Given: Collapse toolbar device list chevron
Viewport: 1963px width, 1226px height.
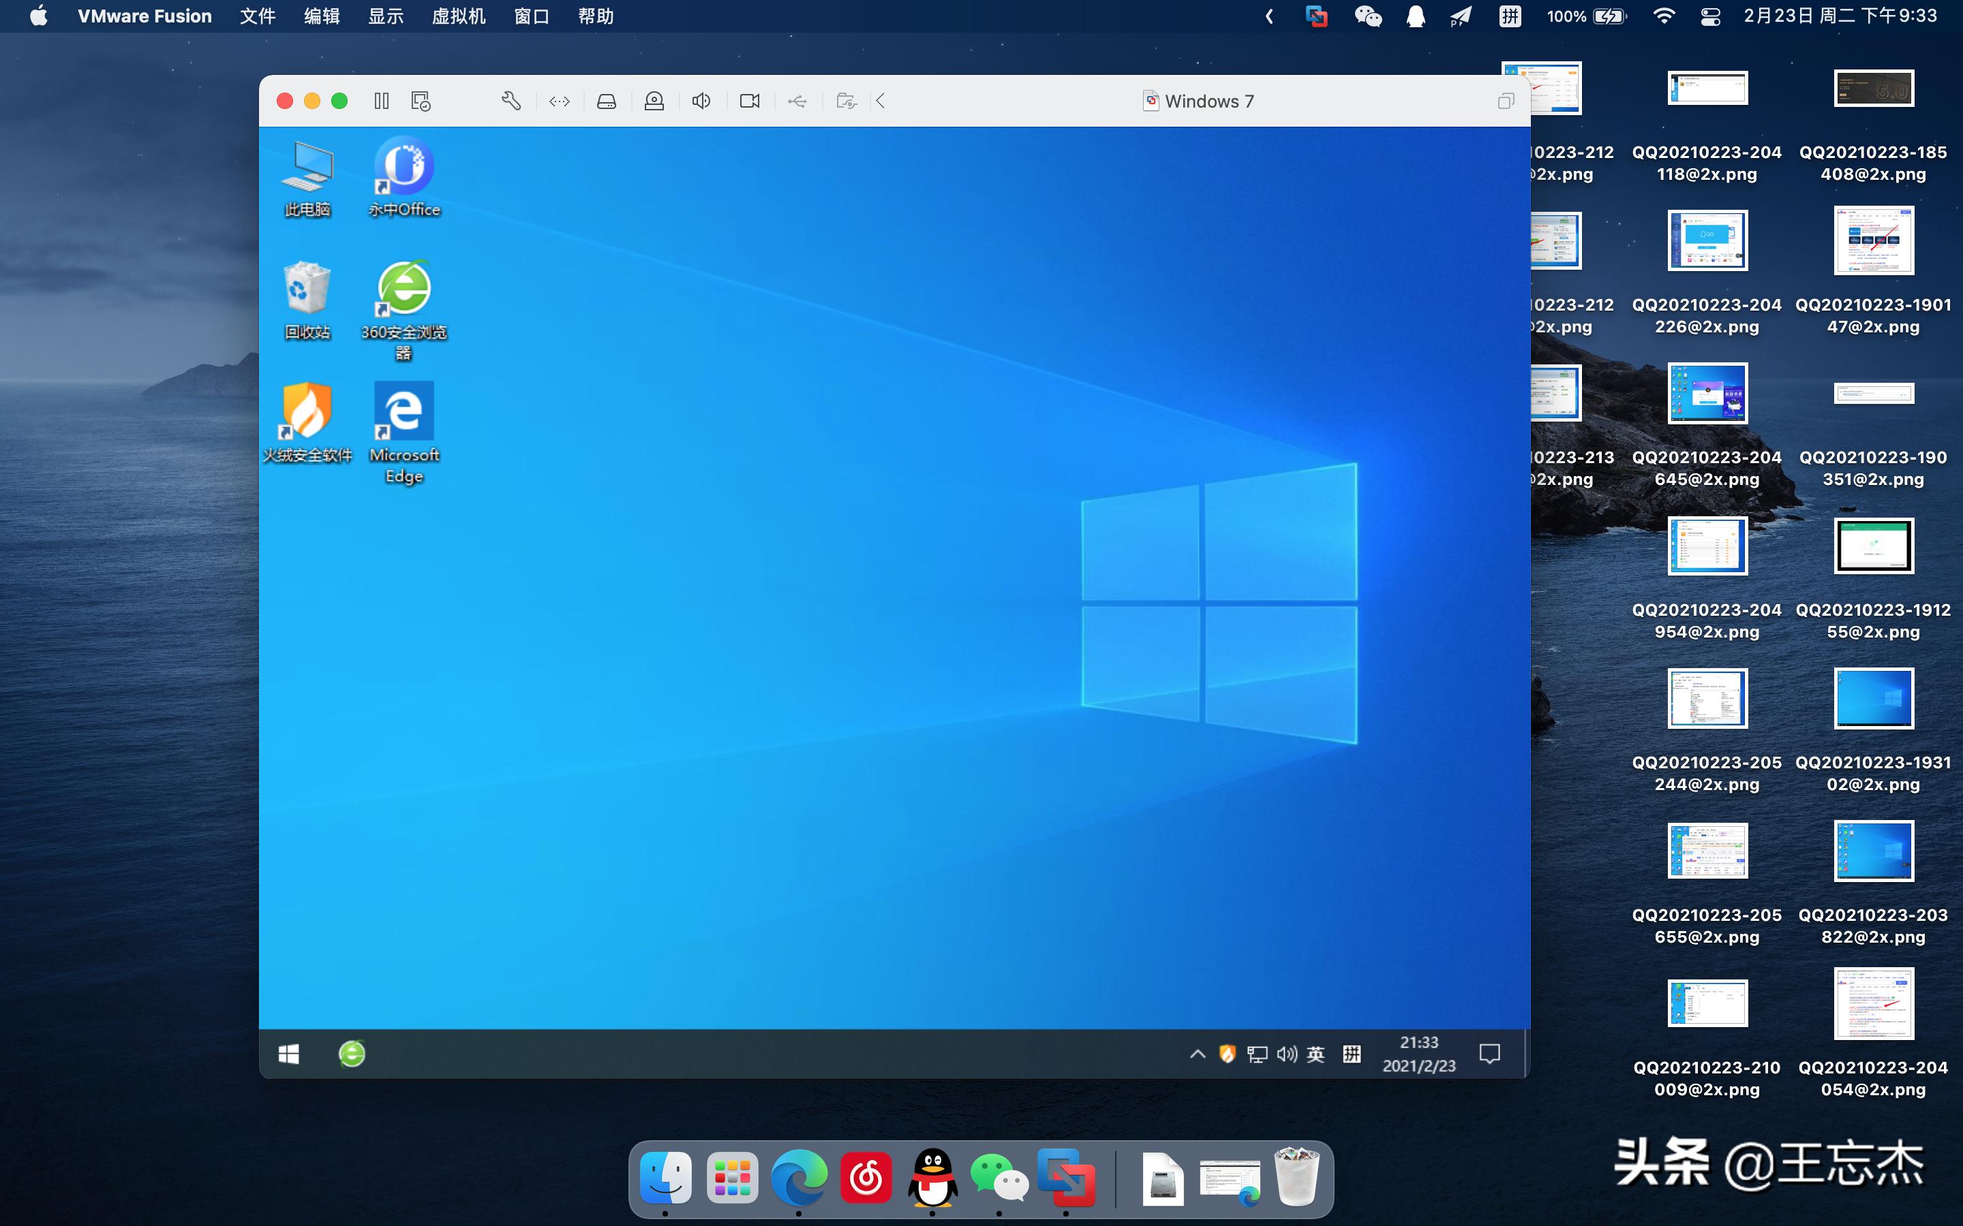Looking at the screenshot, I should (x=881, y=101).
